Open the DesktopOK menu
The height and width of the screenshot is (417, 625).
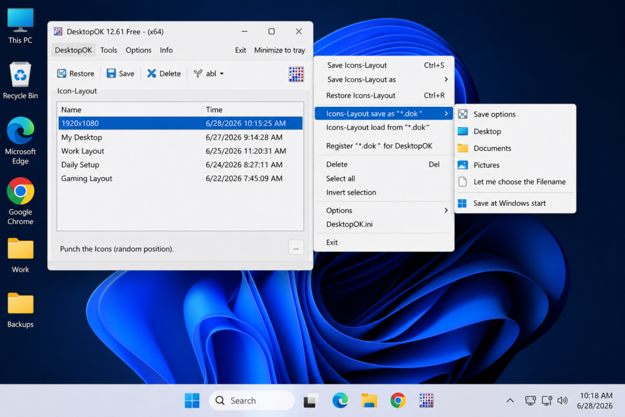pos(73,50)
